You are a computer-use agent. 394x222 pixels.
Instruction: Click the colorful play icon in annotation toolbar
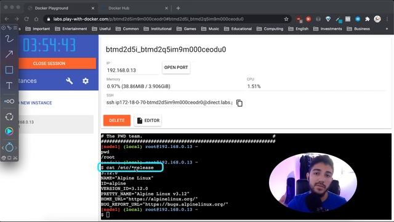click(x=9, y=131)
